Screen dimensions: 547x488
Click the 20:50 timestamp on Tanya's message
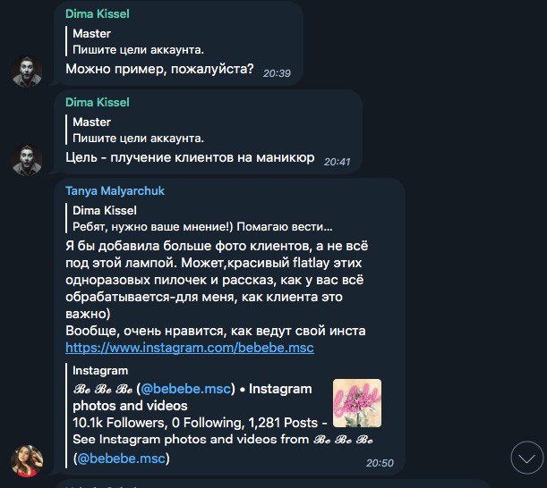[380, 463]
